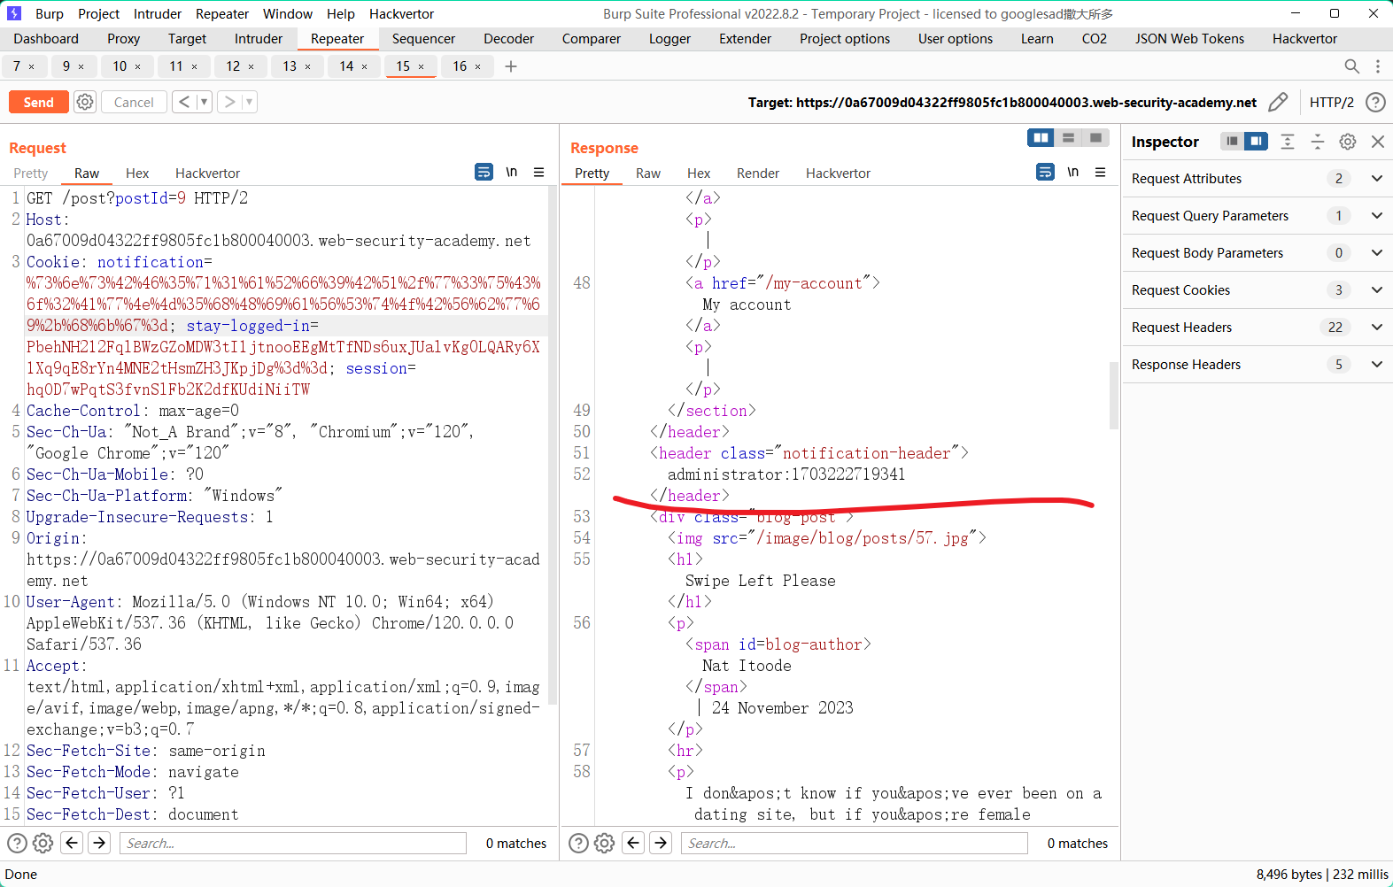Image resolution: width=1393 pixels, height=887 pixels.
Task: Toggle response non-printable characters \n
Action: point(1073,172)
